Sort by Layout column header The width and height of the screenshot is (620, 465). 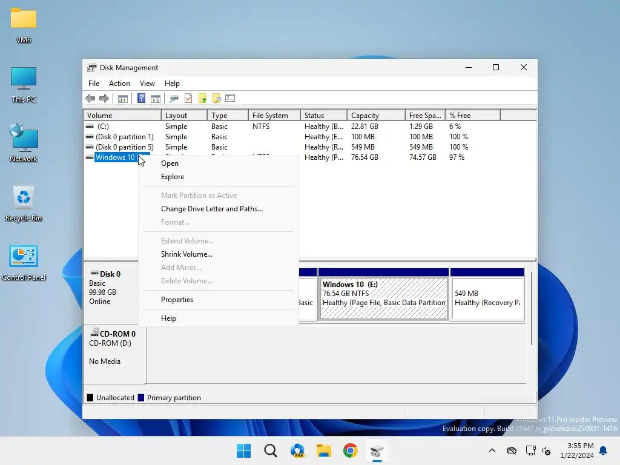[x=184, y=116]
